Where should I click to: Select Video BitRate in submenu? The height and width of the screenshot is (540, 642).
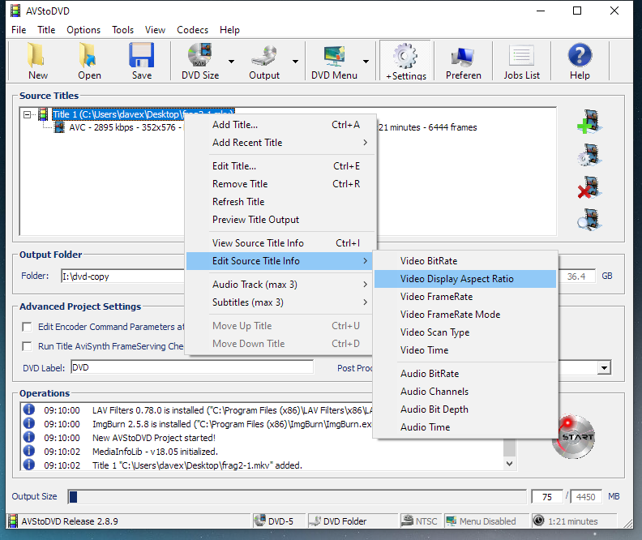tap(465, 261)
